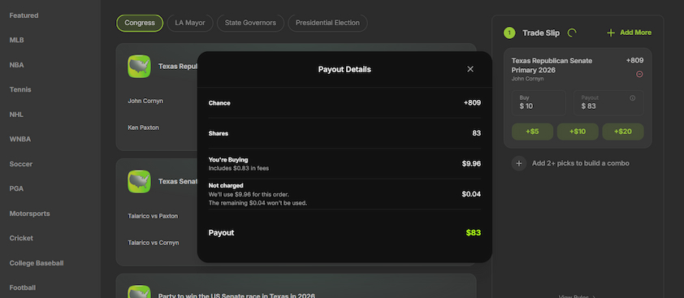Go to Tennis in the sidebar

point(20,89)
